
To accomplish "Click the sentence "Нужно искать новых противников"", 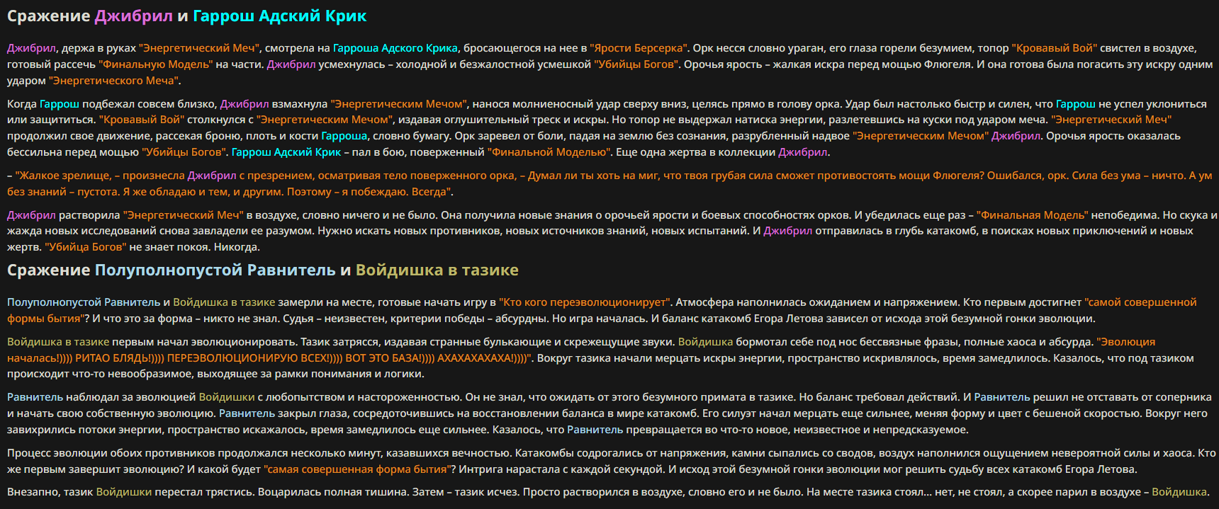I will click(404, 231).
